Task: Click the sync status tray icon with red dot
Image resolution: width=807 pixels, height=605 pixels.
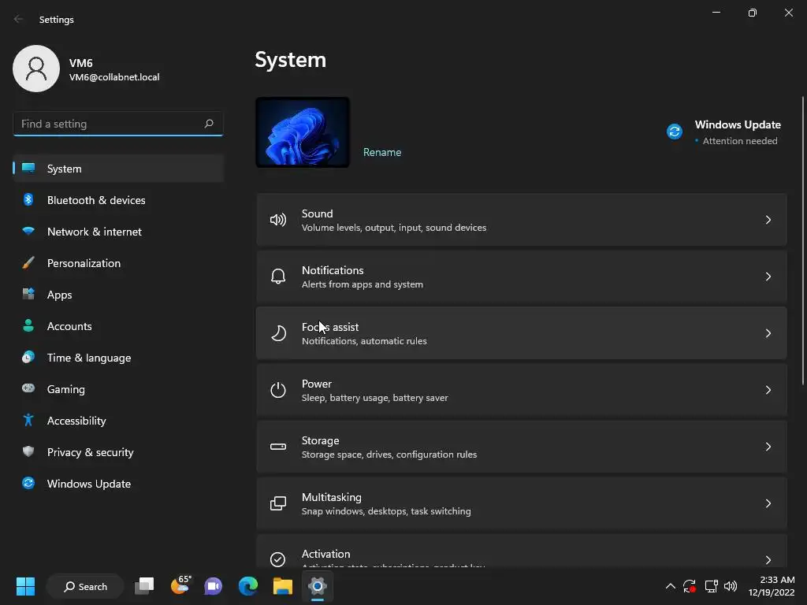Action: (689, 586)
